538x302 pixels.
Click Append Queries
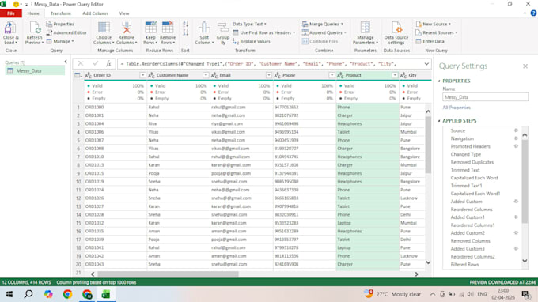(x=324, y=32)
